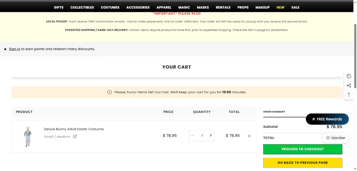Screen dimensions: 357x171
Task: Click the share icon in side toolbar
Action: pos(349,85)
